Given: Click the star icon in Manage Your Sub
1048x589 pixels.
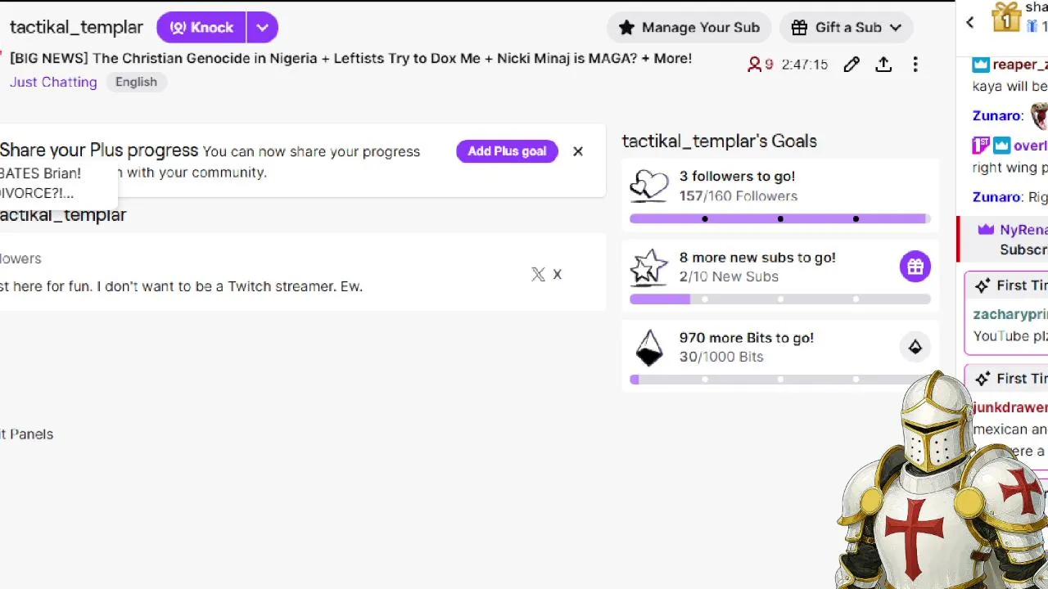Looking at the screenshot, I should tap(626, 27).
